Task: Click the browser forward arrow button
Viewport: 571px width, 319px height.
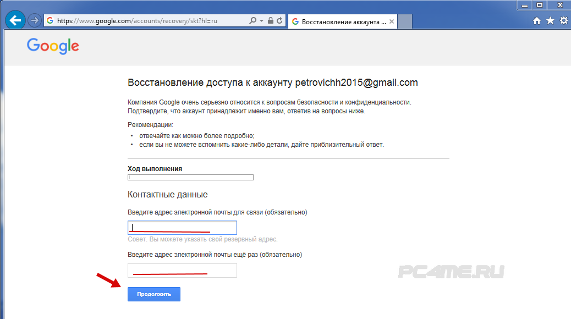Action: (34, 20)
